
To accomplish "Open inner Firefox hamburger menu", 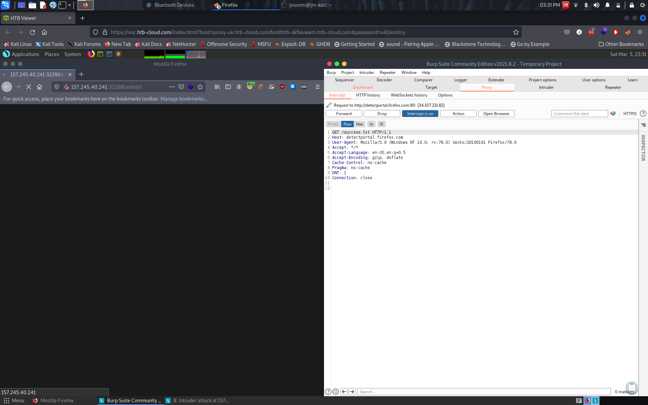I will [317, 87].
